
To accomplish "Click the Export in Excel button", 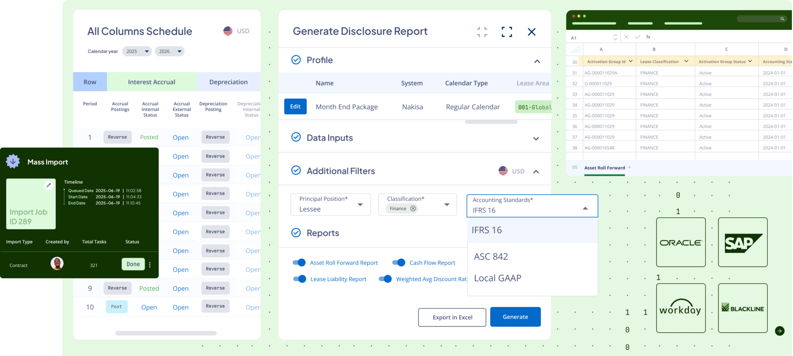I will click(452, 317).
